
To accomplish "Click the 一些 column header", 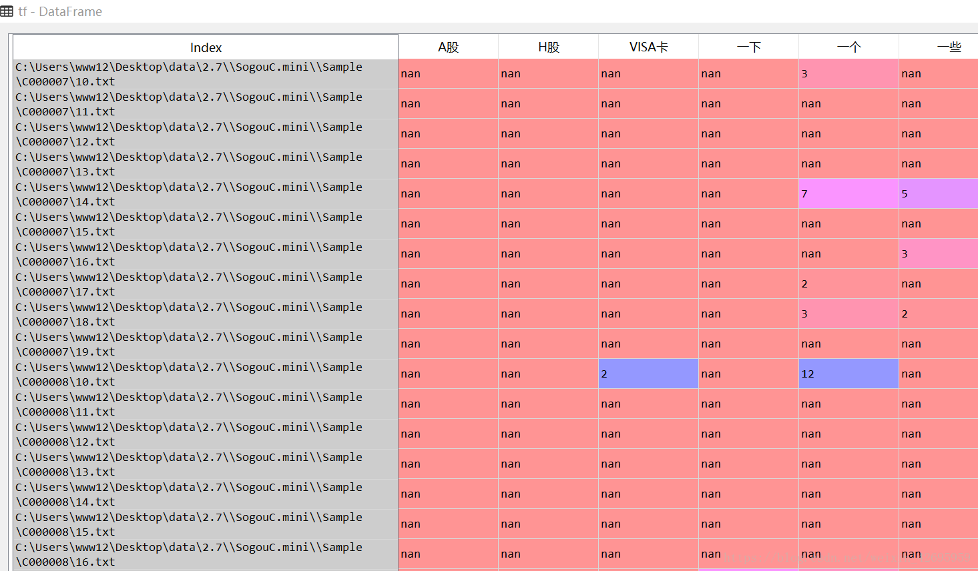I will click(939, 47).
